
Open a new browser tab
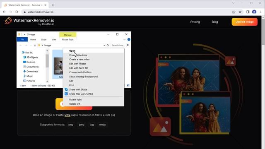pyautogui.click(x=53, y=5)
